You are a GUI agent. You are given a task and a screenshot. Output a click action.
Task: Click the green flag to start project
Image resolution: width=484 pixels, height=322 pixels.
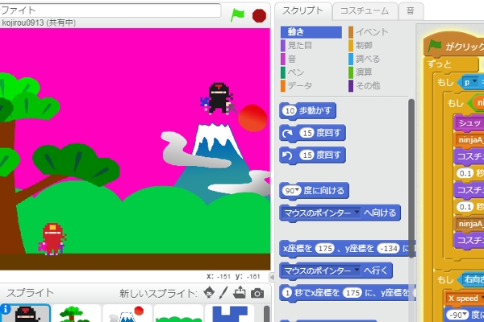[x=238, y=14]
